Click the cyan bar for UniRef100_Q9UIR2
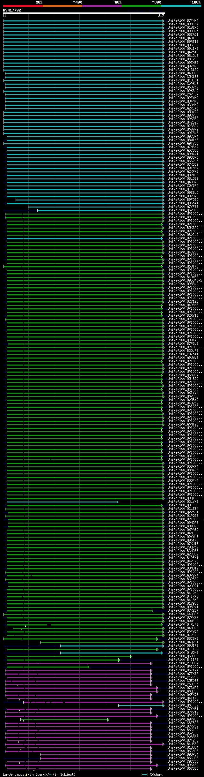 point(112,646)
